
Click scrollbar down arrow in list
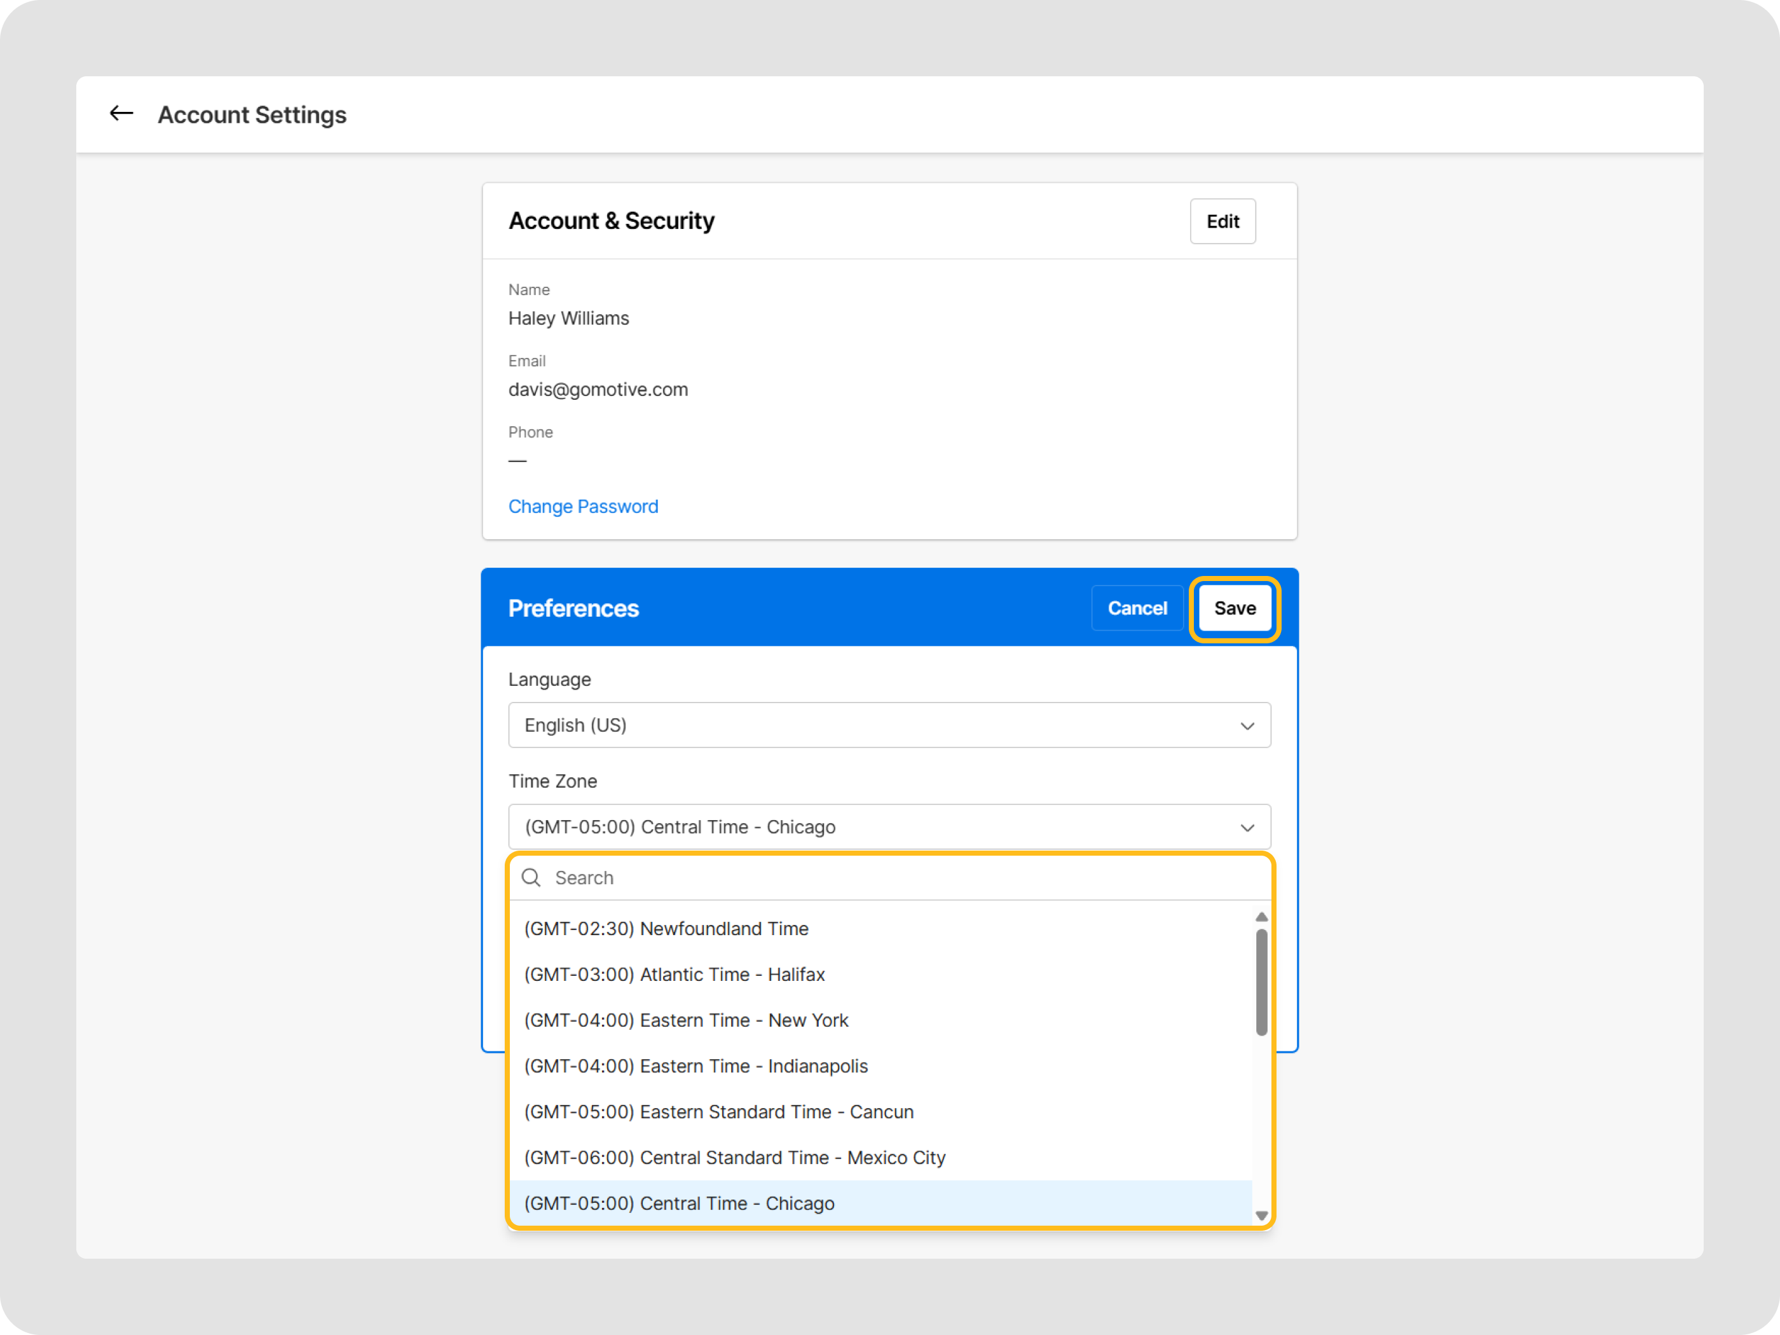[1261, 1215]
